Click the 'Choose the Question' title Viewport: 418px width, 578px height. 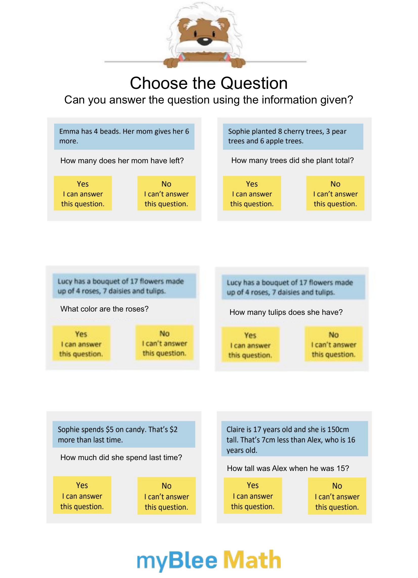pyautogui.click(x=209, y=83)
